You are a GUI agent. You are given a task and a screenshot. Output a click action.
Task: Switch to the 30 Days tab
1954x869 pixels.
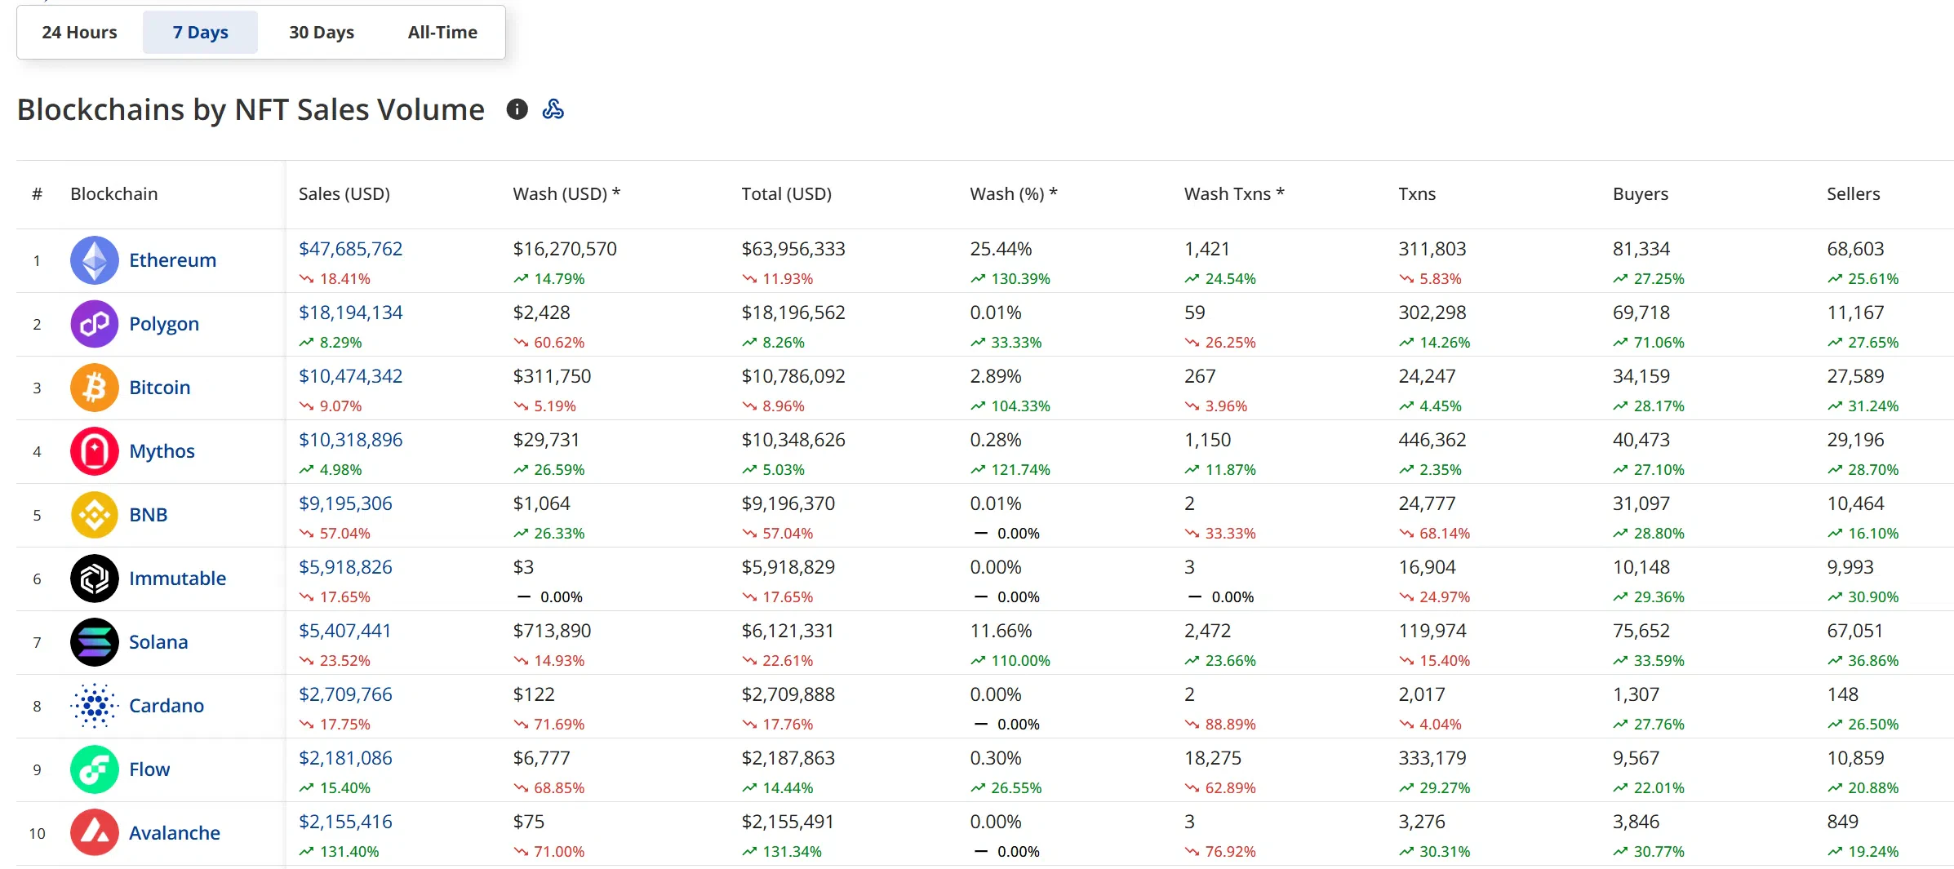(x=322, y=33)
